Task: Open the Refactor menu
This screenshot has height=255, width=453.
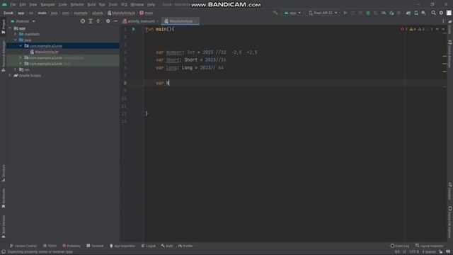Action: (x=77, y=5)
